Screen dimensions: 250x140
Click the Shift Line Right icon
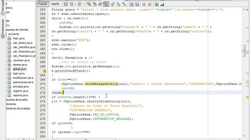click(x=137, y=4)
